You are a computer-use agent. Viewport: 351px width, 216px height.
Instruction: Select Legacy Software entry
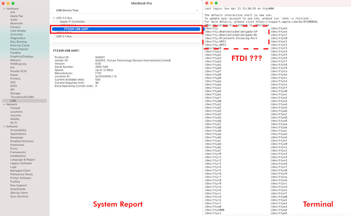point(21,163)
